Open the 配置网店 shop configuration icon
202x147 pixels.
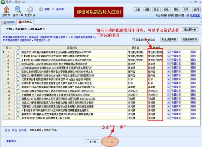(x=31, y=10)
